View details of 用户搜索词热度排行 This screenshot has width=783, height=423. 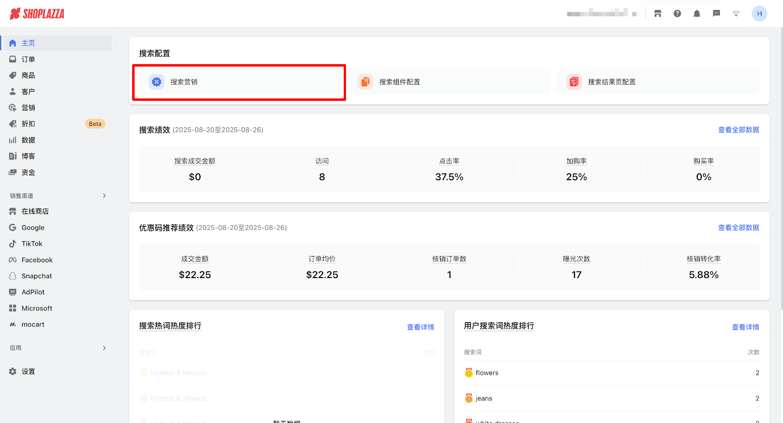click(x=746, y=327)
